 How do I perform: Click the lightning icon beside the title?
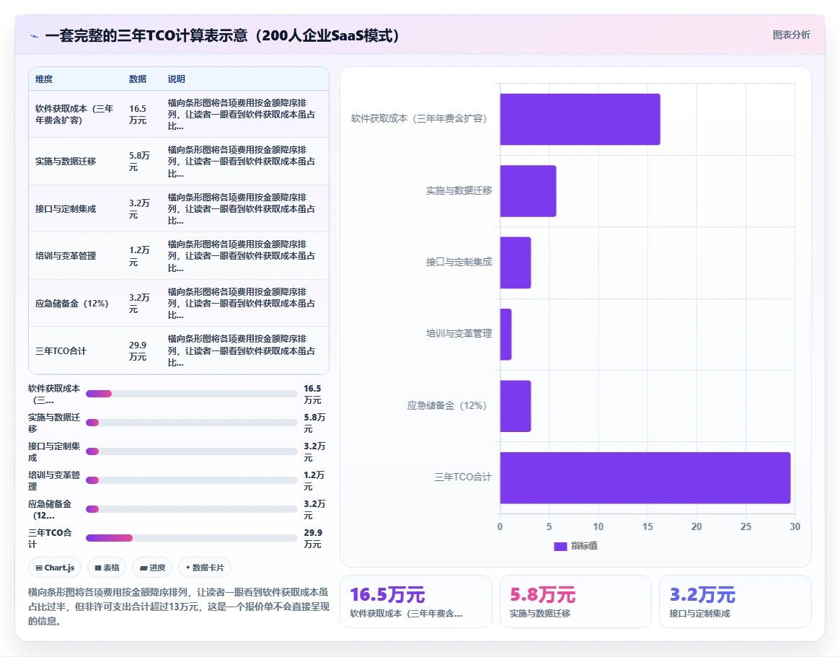point(35,37)
